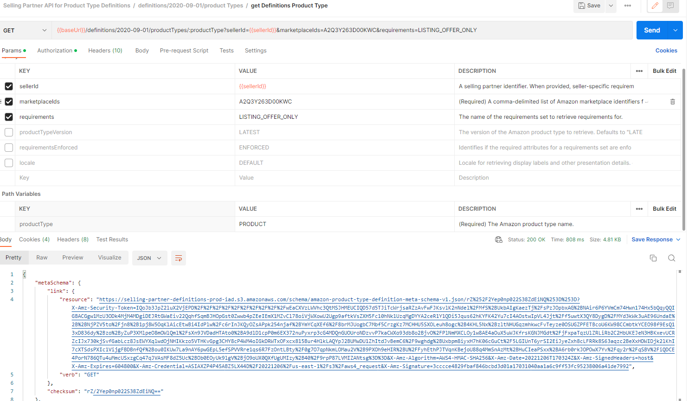Open Path Variables column options ellipsis
Viewport: 688px width, 401px height.
pyautogui.click(x=639, y=209)
